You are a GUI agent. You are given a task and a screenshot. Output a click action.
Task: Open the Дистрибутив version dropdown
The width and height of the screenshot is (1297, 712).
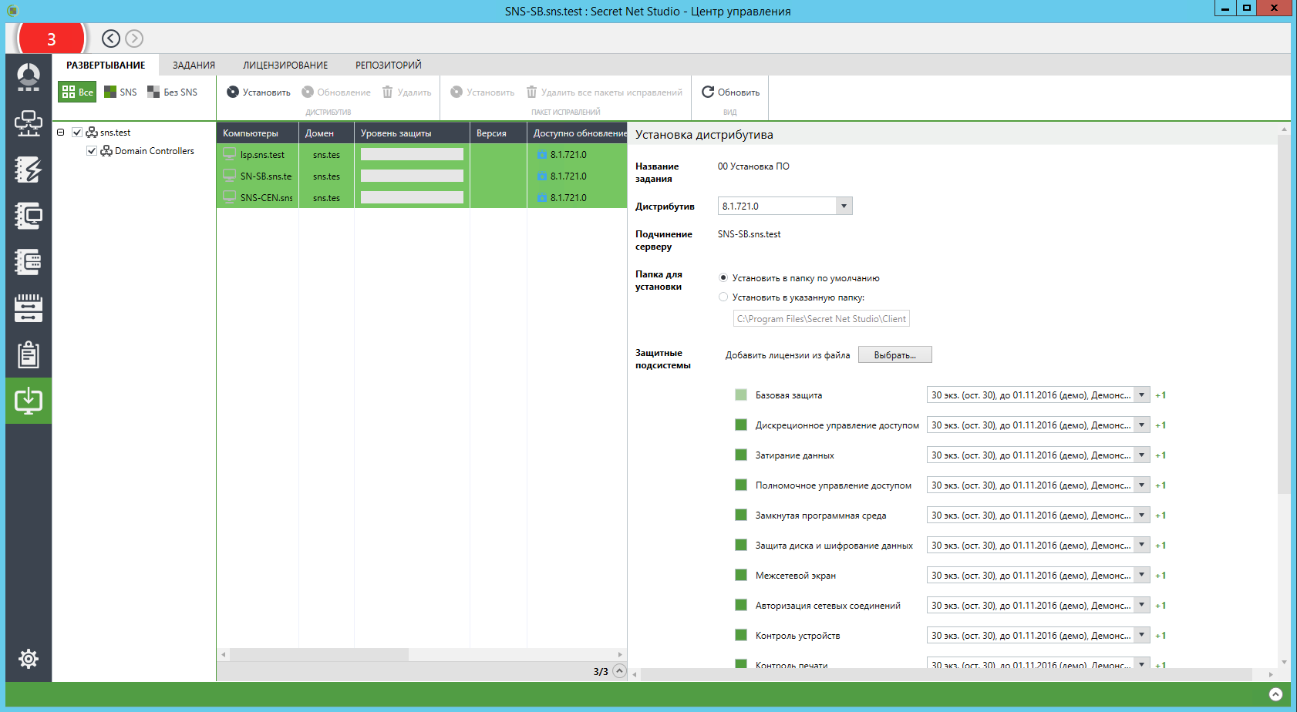(844, 207)
